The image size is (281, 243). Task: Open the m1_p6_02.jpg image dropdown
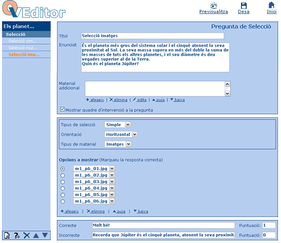coord(94,175)
